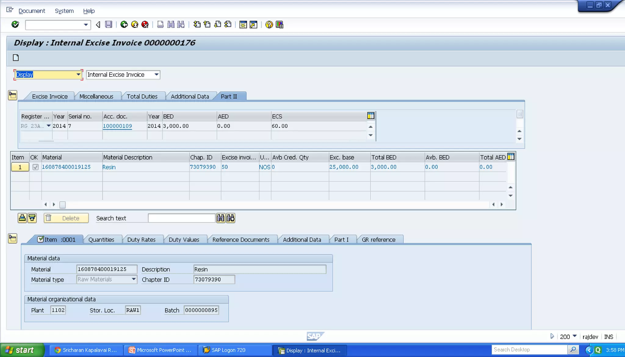Click the blank document icon below title
Viewport: 625px width, 357px height.
tap(16, 57)
